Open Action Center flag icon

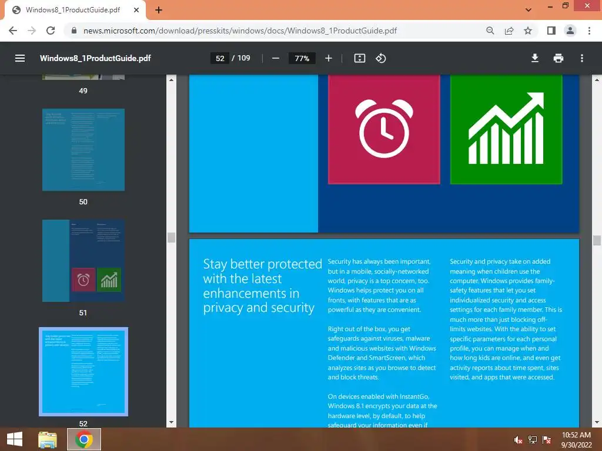[x=547, y=440]
